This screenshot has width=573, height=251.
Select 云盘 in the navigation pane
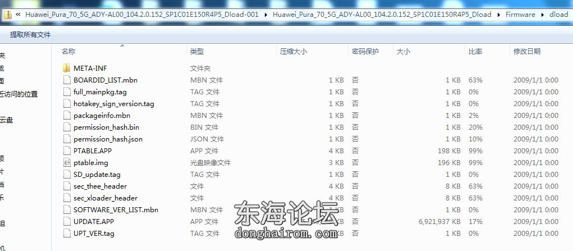[7, 120]
